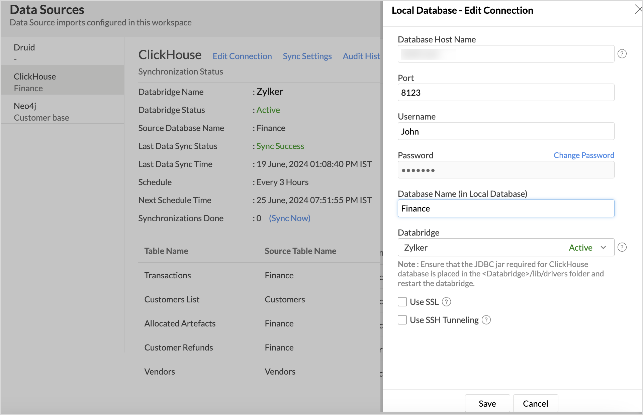
Task: Click help icon beside Database Host Name
Action: pyautogui.click(x=622, y=54)
